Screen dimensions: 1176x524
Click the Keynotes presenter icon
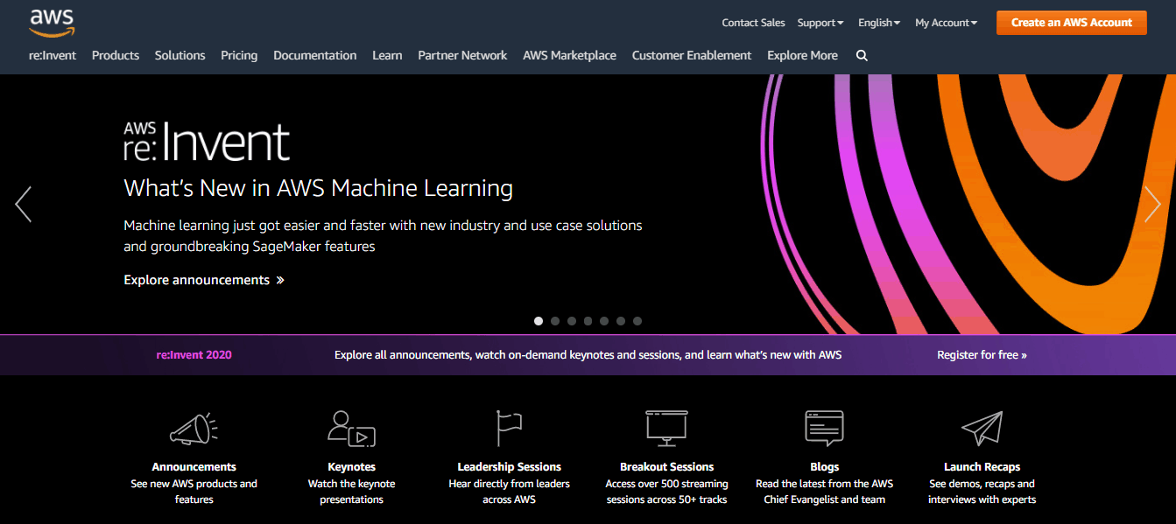click(351, 429)
